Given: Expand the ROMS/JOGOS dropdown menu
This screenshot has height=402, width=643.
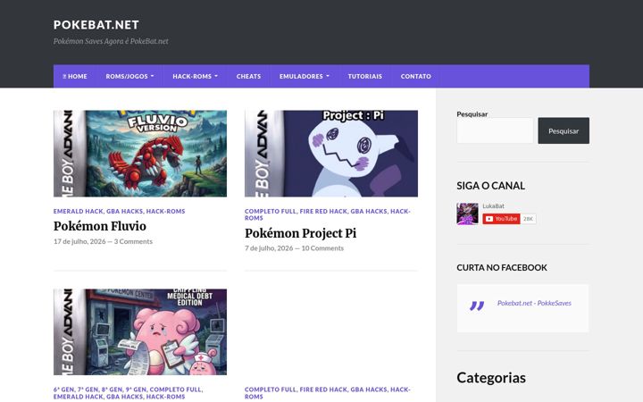Looking at the screenshot, I should [x=129, y=76].
